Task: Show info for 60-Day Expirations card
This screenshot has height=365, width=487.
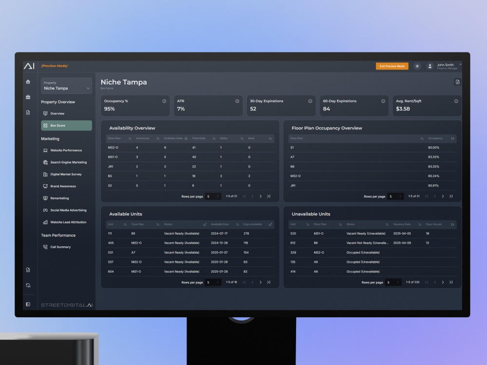Action: pyautogui.click(x=383, y=101)
